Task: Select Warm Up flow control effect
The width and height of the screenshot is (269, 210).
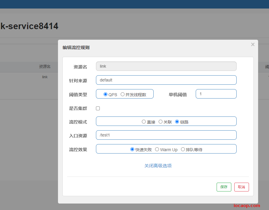Action: coord(157,149)
